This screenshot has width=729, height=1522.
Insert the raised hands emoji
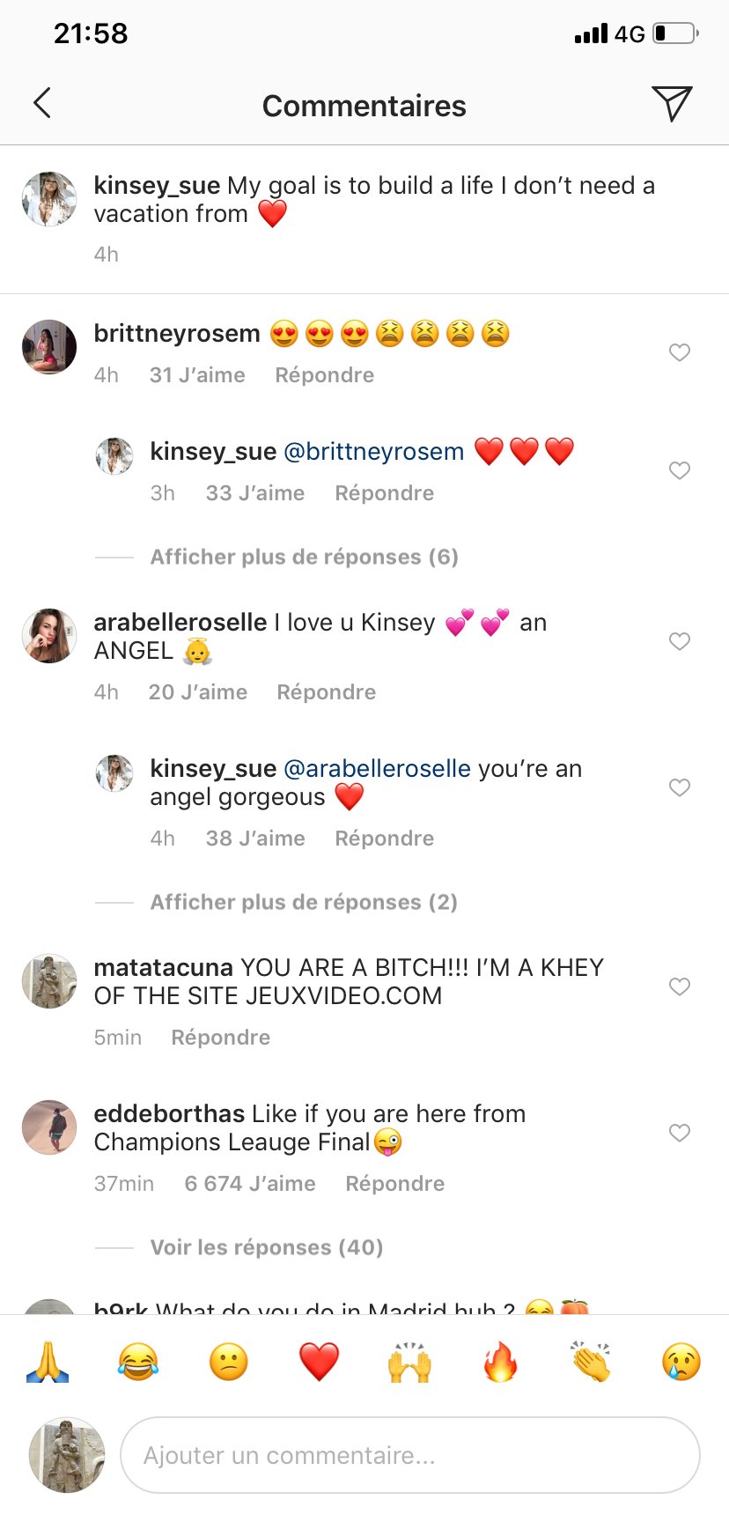pos(409,1362)
